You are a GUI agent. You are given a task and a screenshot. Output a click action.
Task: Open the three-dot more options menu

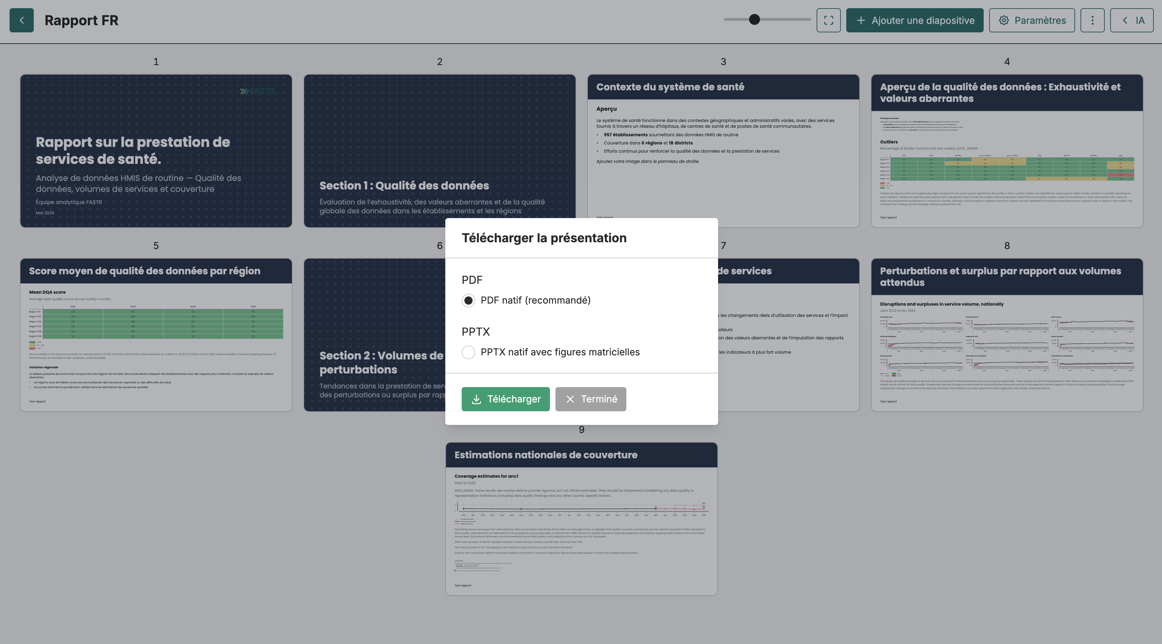coord(1092,20)
